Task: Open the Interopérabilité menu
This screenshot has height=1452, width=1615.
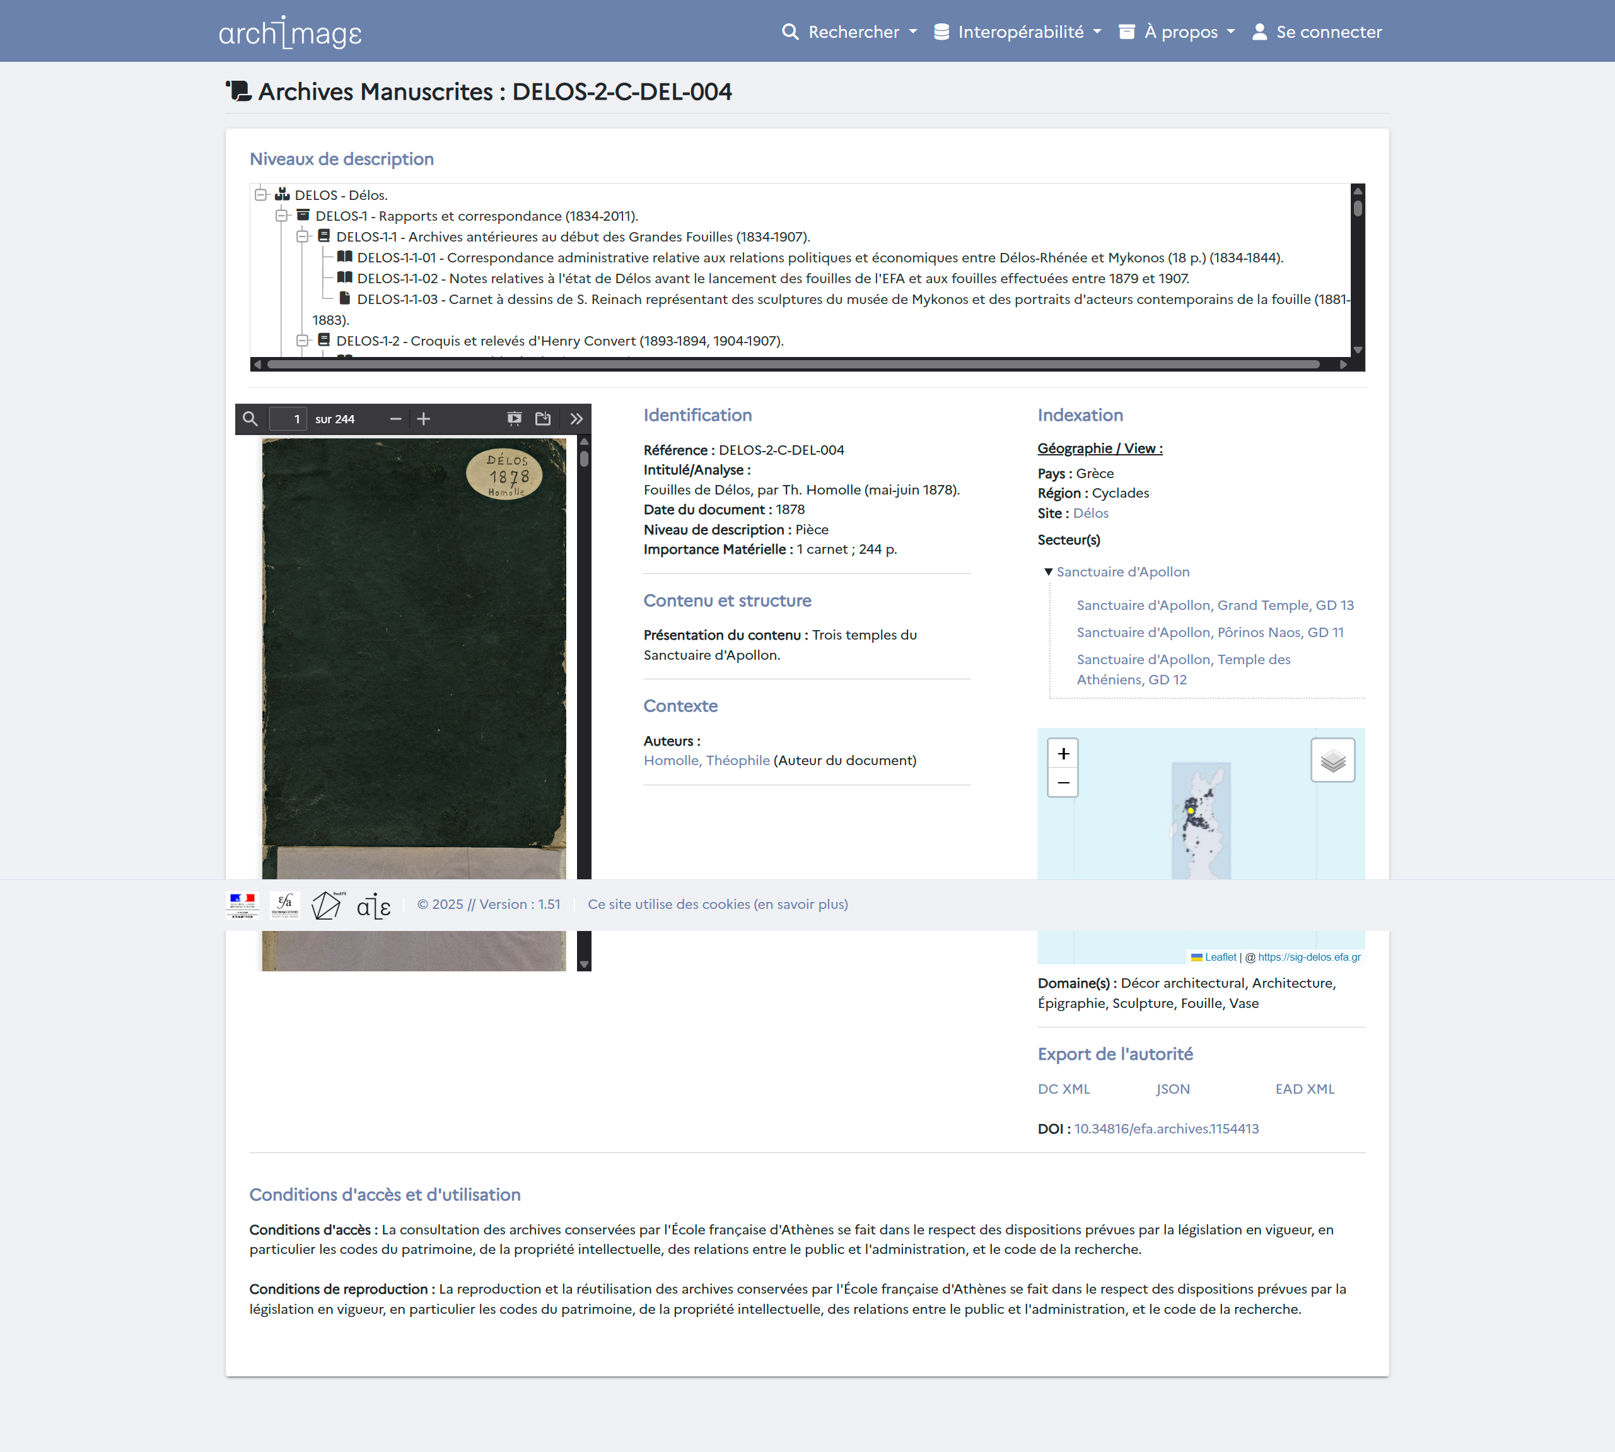Action: (1018, 32)
